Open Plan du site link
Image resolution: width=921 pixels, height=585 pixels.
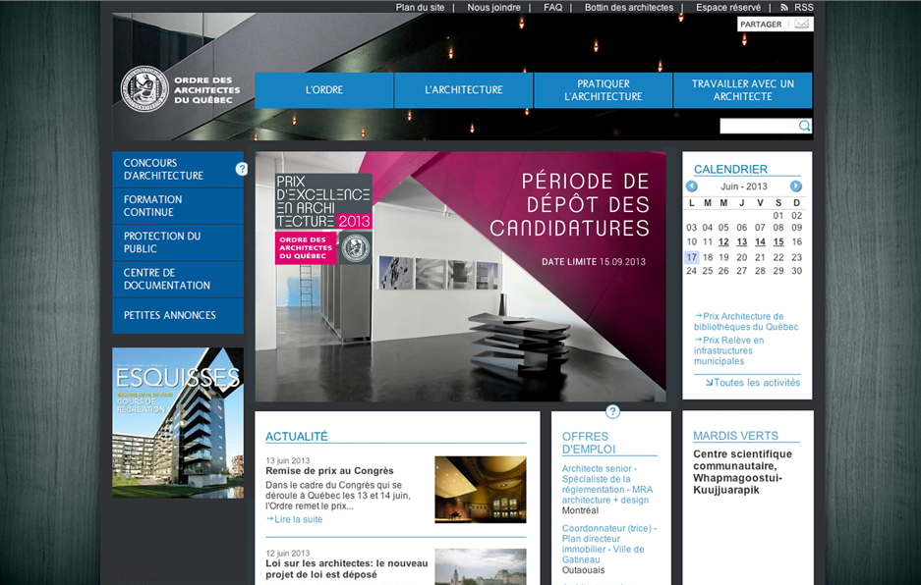[x=420, y=8]
